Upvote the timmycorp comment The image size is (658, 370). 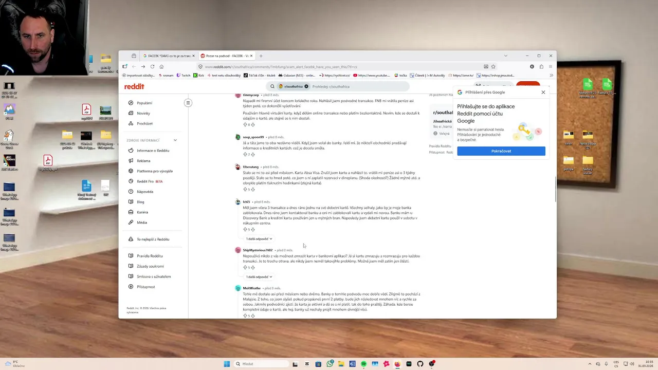coord(245,124)
